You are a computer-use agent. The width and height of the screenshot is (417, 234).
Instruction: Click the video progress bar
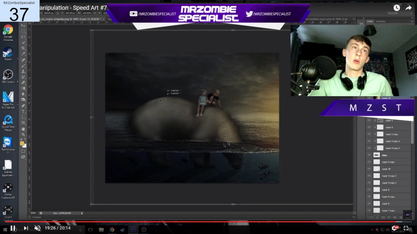click(208, 222)
